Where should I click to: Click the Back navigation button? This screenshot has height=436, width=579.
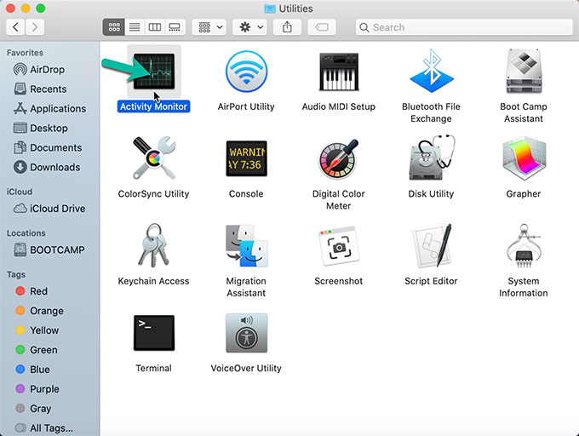pos(16,27)
